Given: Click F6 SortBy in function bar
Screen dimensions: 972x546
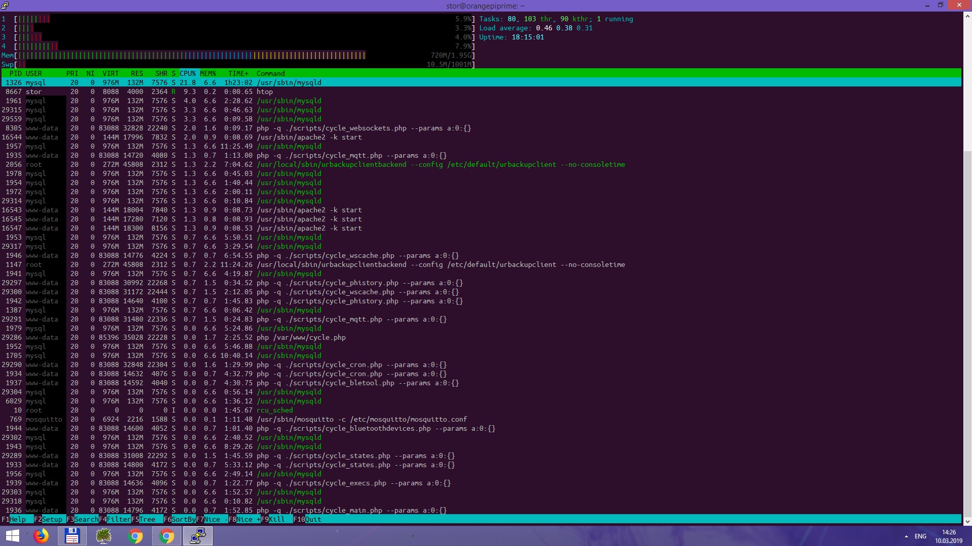Looking at the screenshot, I should 183,519.
